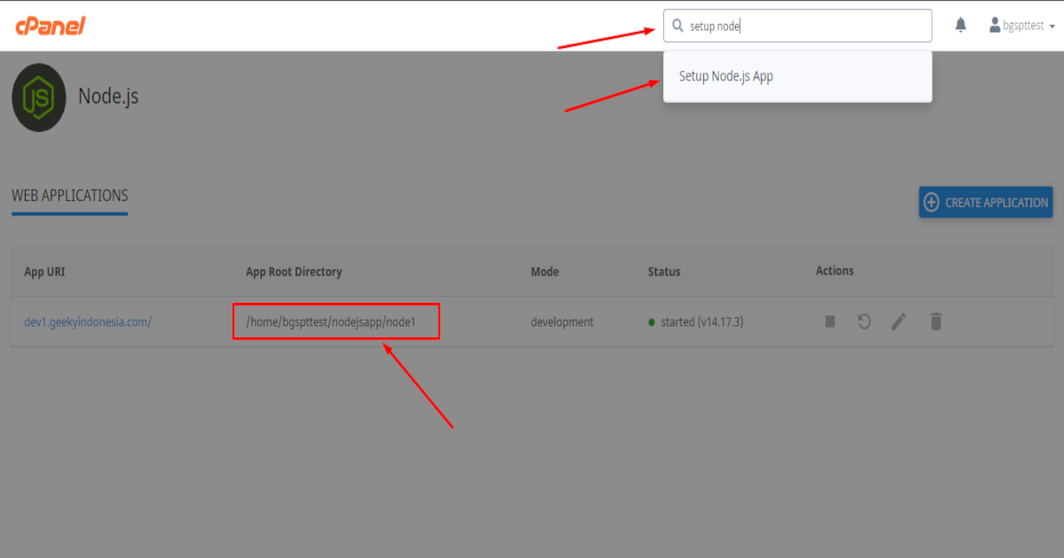1064x558 pixels.
Task: Select 'Setup Node.js App' search suggestion
Action: 797,76
